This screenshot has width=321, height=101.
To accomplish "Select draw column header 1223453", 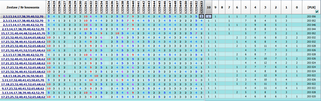I will point(201,7).
